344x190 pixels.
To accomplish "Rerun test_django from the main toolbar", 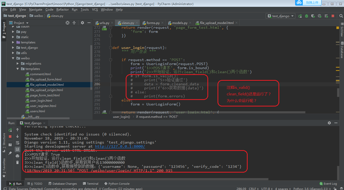I will click(x=300, y=16).
